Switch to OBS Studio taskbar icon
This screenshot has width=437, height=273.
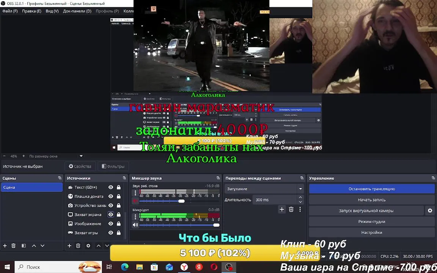click(229, 267)
